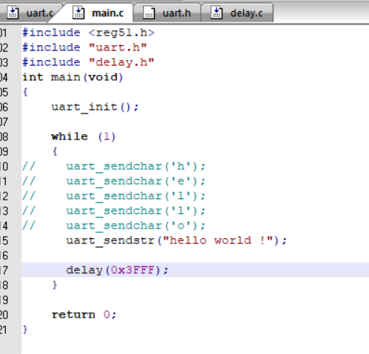The image size is (369, 354).
Task: Click the #include "delay.h" line
Action: pos(88,62)
